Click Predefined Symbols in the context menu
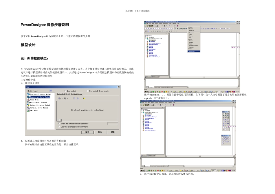275x194 pixels. tap(193, 46)
